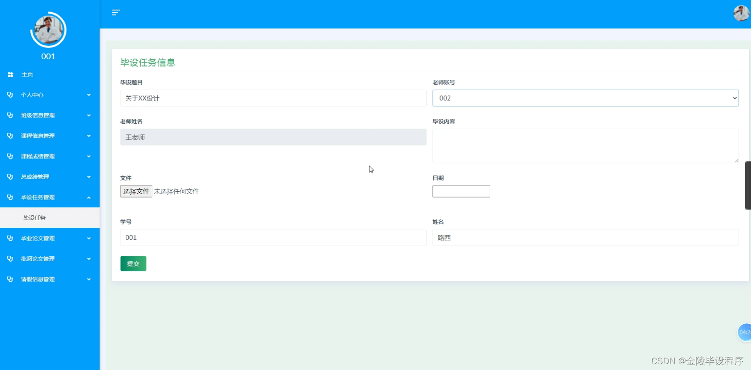Click the stethoscope icon beside 课程成绩管理
Viewport: 751px width, 370px height.
10,157
